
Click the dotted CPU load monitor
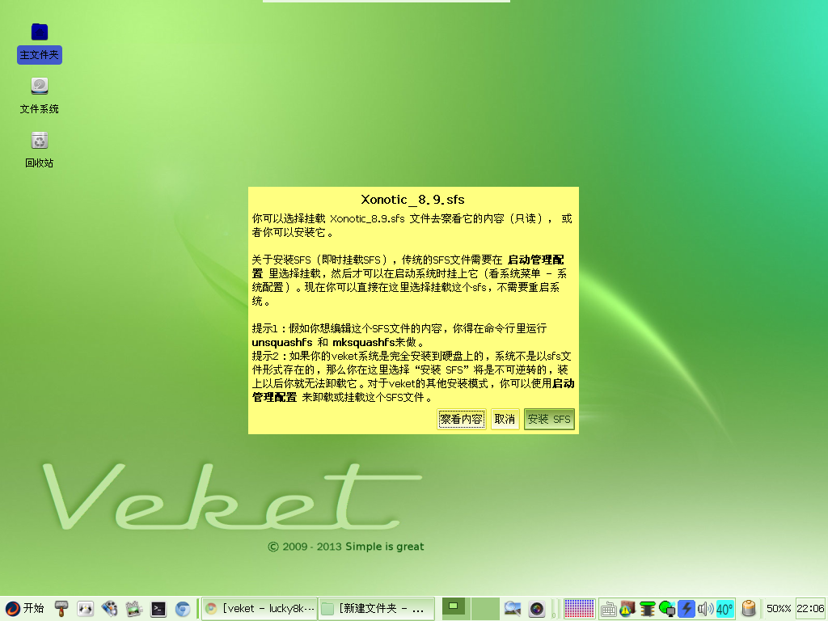point(579,609)
